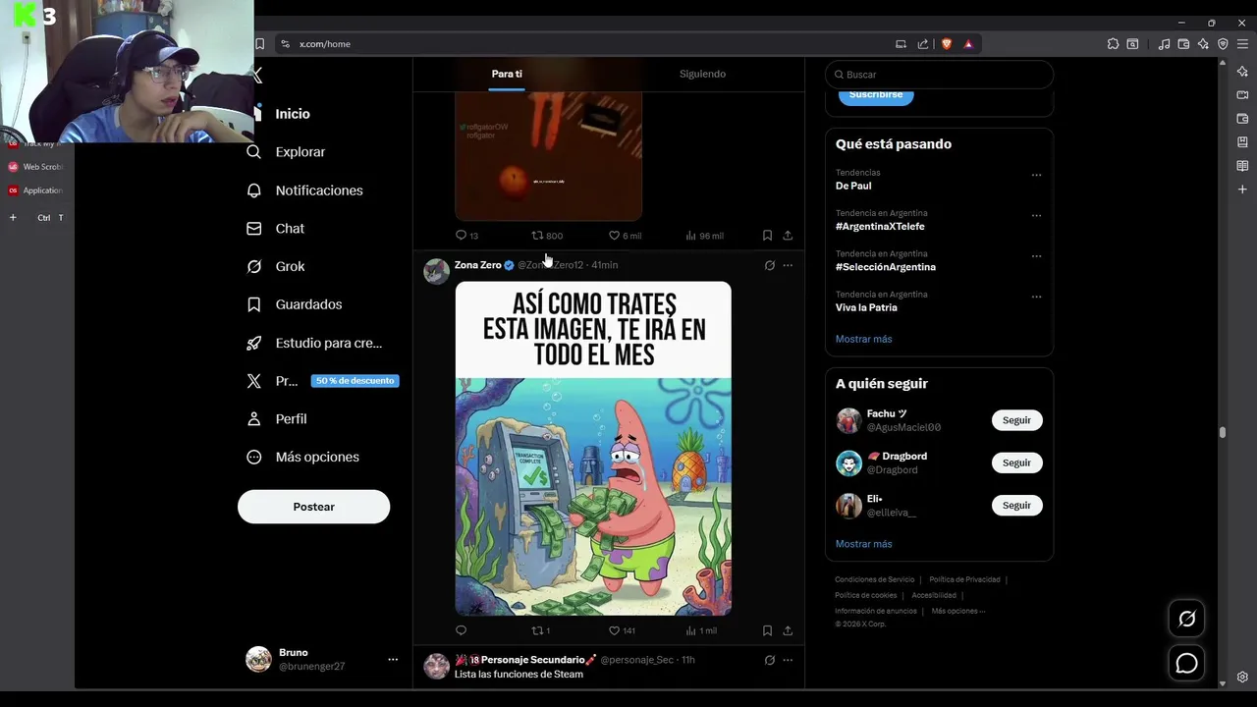Switch to the Para ti tab
The image size is (1257, 707).
tap(507, 74)
